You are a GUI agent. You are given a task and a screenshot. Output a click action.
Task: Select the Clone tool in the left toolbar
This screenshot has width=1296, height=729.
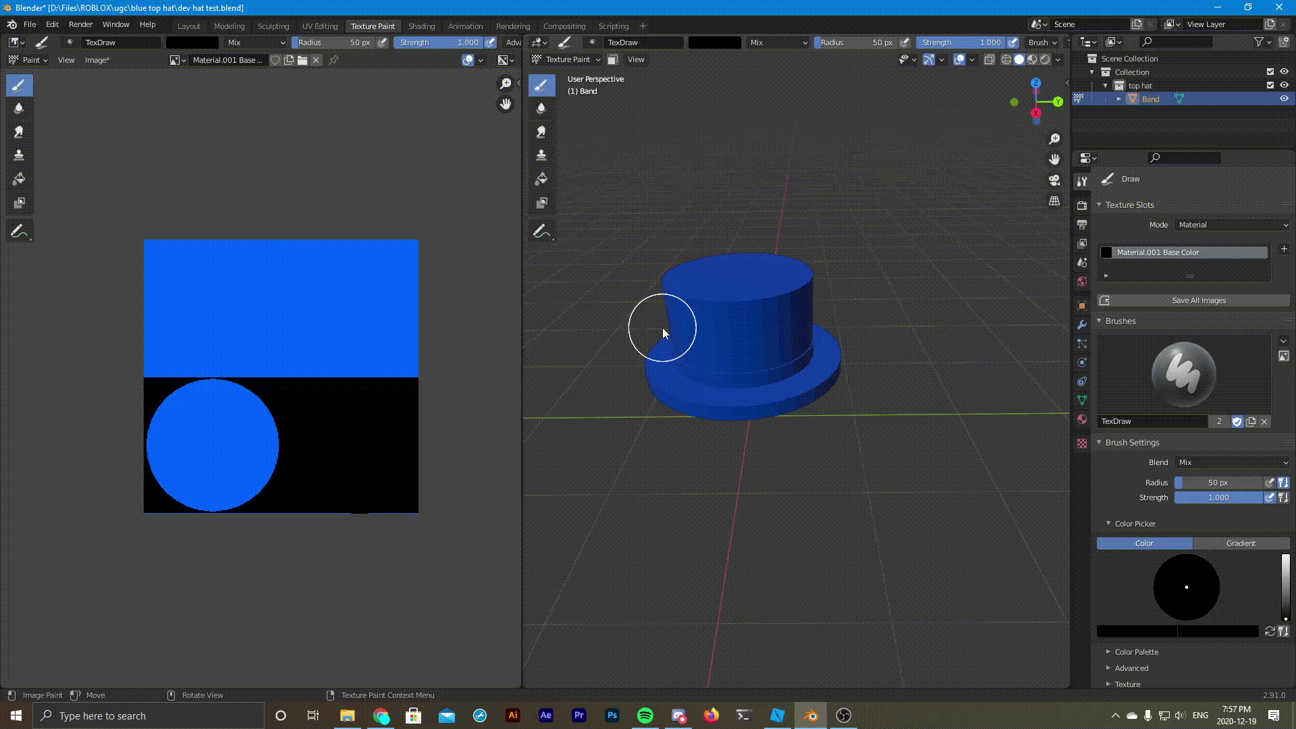tap(19, 155)
